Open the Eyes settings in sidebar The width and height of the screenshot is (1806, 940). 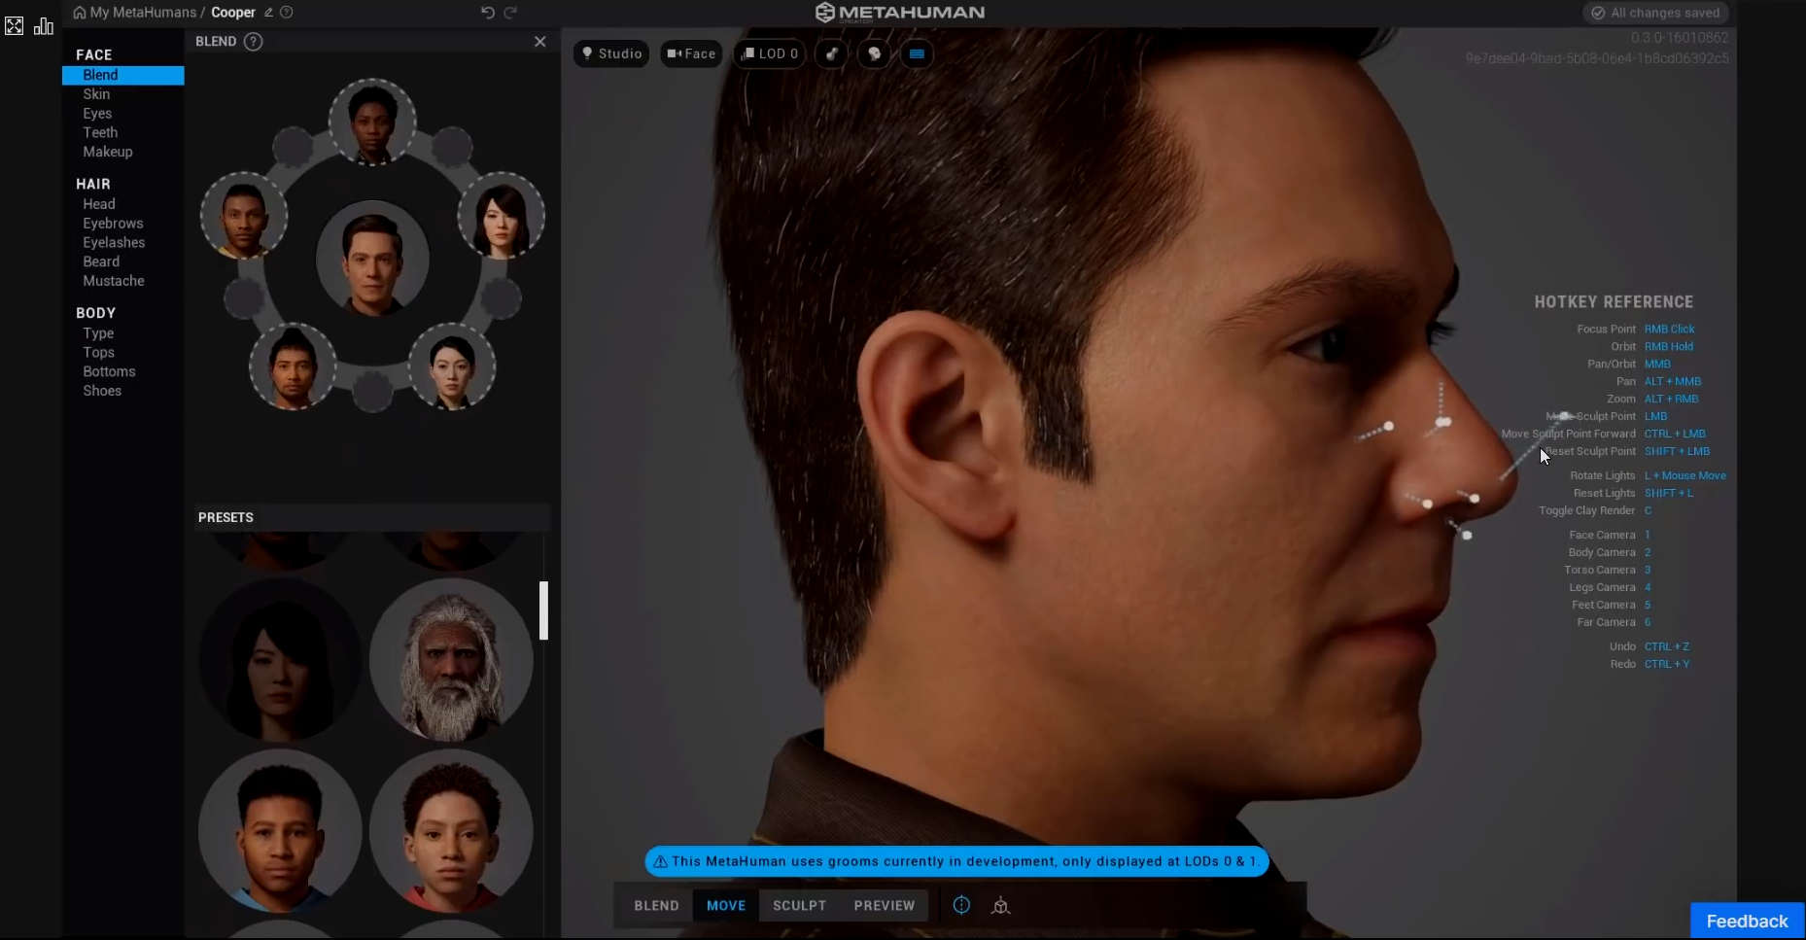click(97, 114)
